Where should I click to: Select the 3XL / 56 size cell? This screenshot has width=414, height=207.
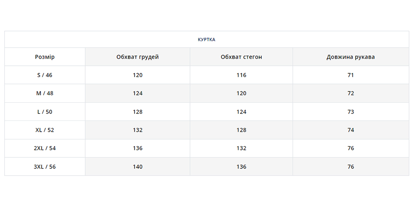click(45, 167)
